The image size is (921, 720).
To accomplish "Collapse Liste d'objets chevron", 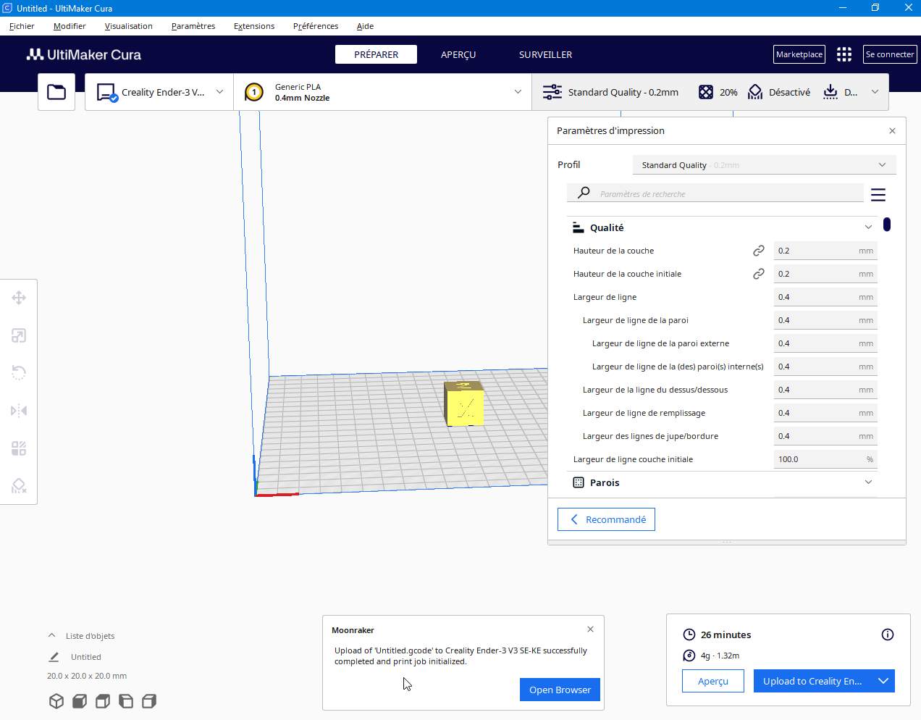I will point(51,635).
